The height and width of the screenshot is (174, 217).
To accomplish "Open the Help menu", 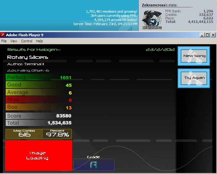I will (x=39, y=41).
